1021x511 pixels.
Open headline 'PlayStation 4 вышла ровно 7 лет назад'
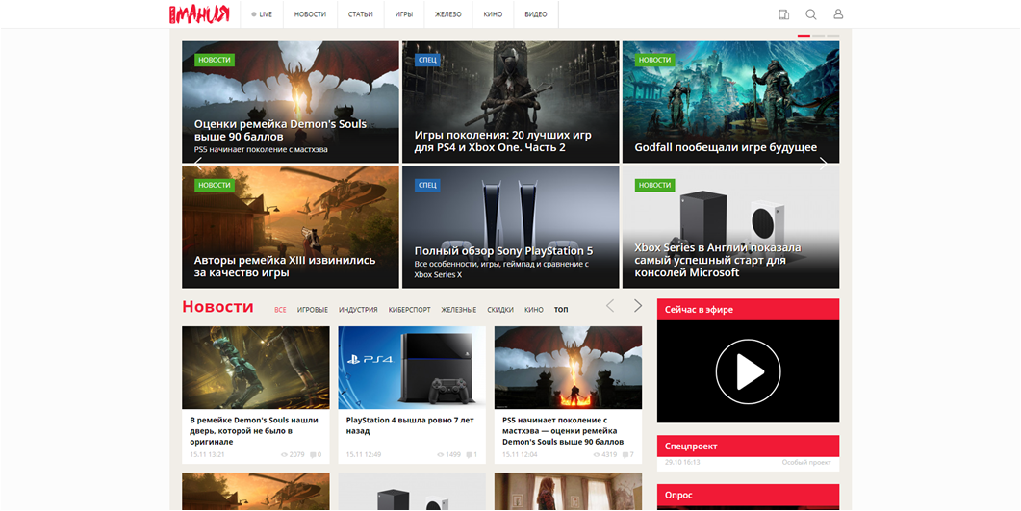point(410,425)
